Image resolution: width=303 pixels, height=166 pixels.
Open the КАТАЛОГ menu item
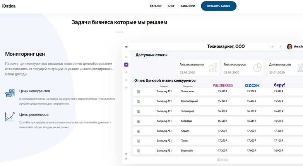(x=156, y=6)
